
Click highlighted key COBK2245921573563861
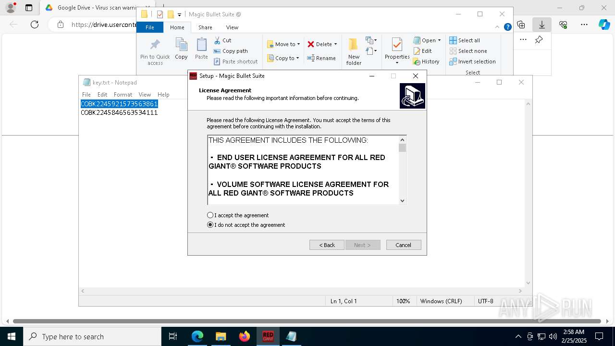(119, 104)
